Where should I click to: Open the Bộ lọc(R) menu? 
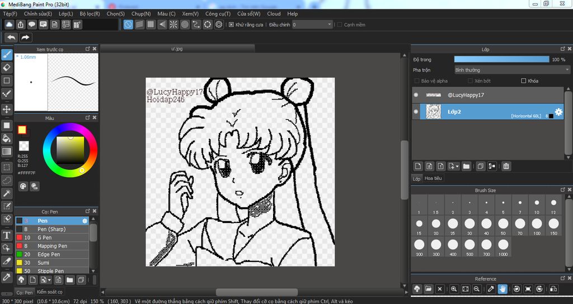pyautogui.click(x=90, y=14)
